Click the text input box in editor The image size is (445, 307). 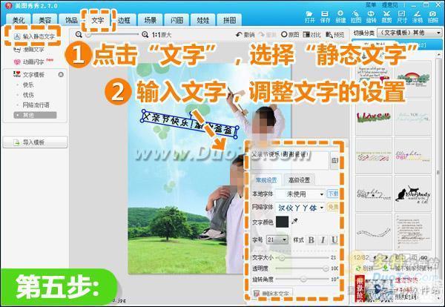click(x=290, y=160)
